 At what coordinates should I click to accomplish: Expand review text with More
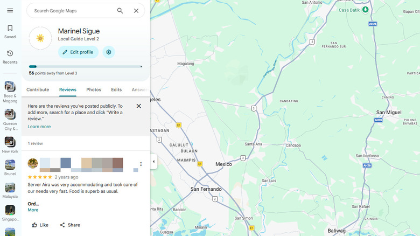(33, 210)
